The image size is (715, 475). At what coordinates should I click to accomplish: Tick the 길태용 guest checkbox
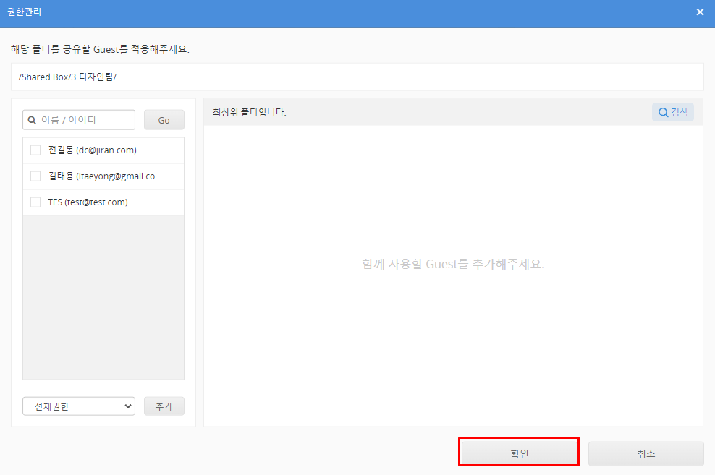[x=35, y=176]
